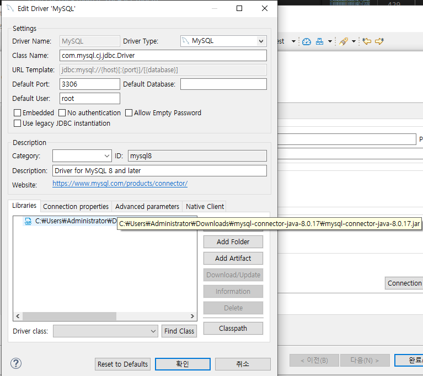Click the Description text field
Image resolution: width=423 pixels, height=376 pixels.
pyautogui.click(x=160, y=171)
